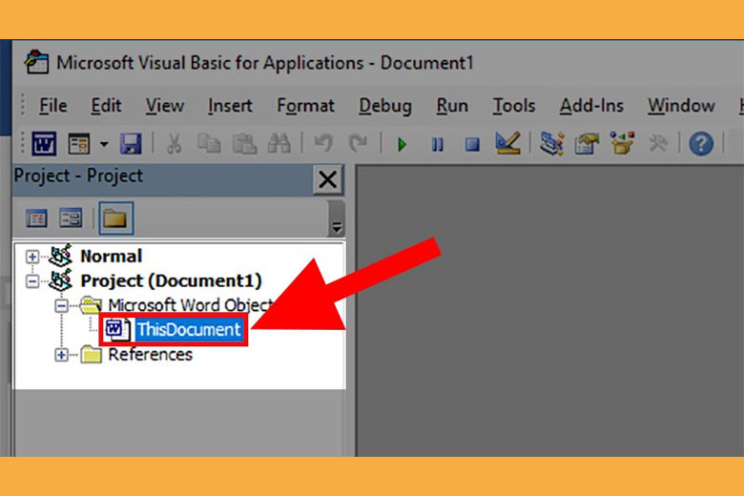Click the View Object icon in Project panel

click(71, 218)
